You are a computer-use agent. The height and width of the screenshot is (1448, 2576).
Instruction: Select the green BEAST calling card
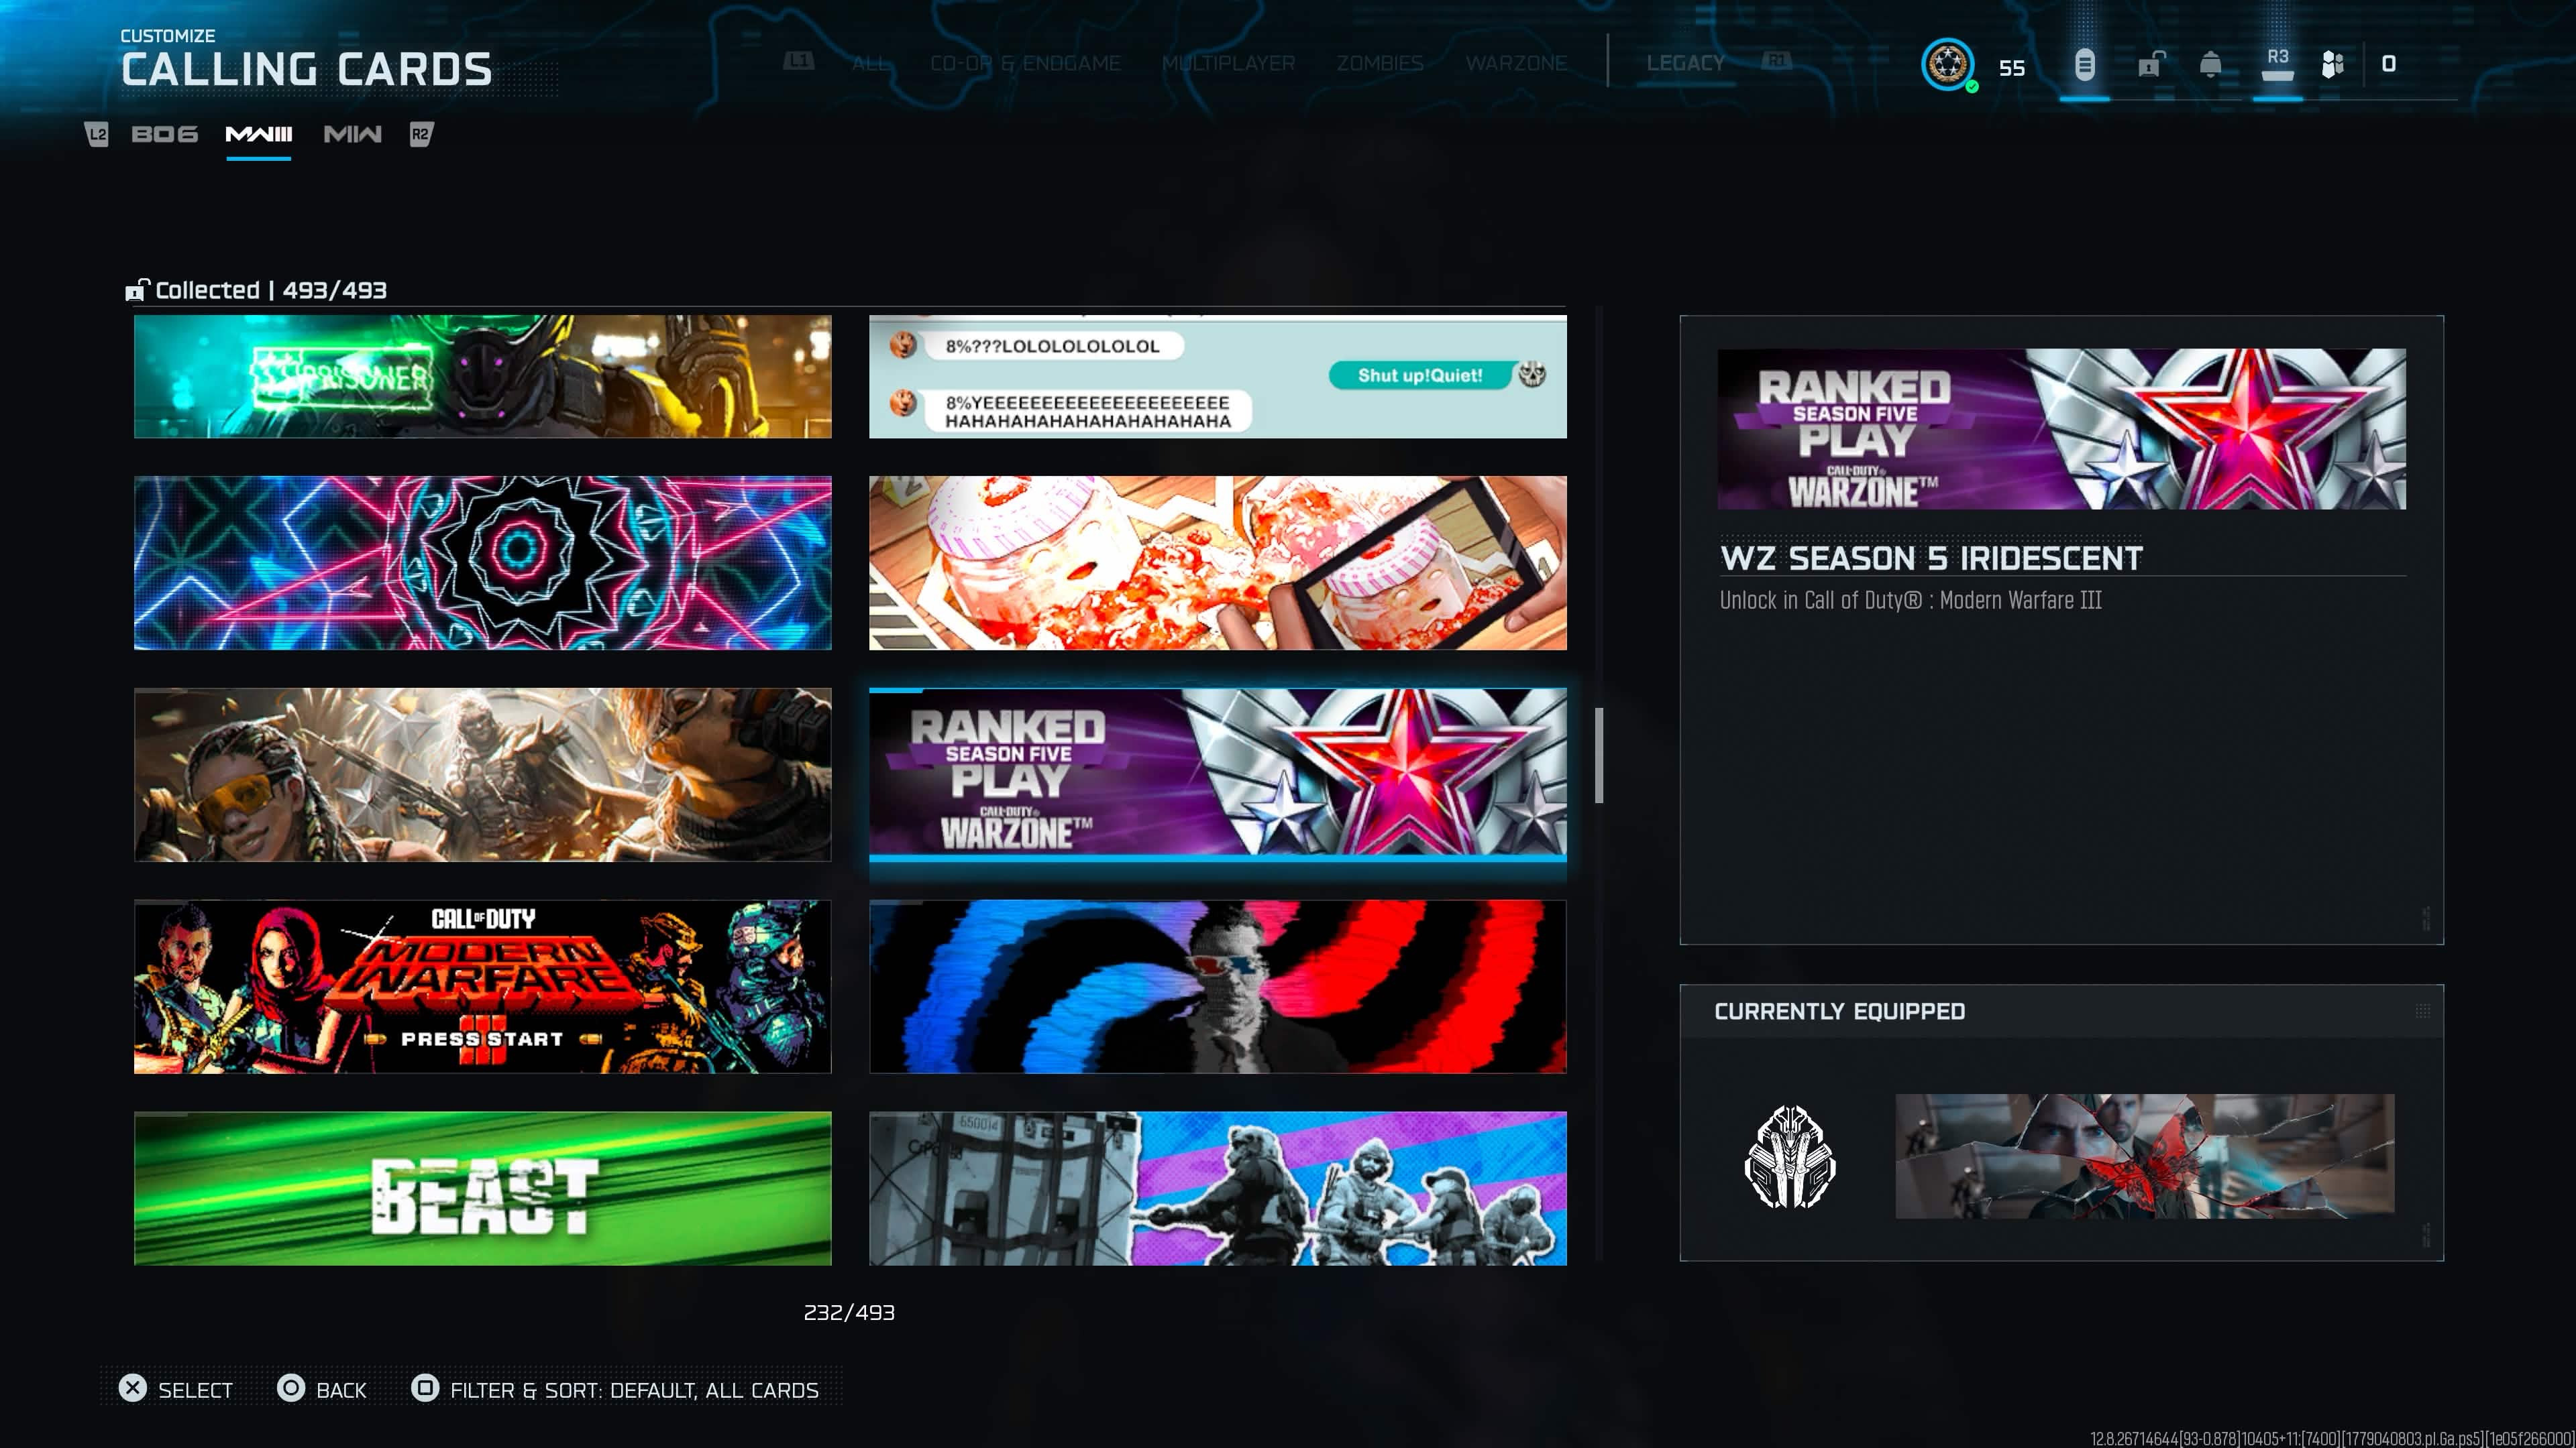point(483,1188)
